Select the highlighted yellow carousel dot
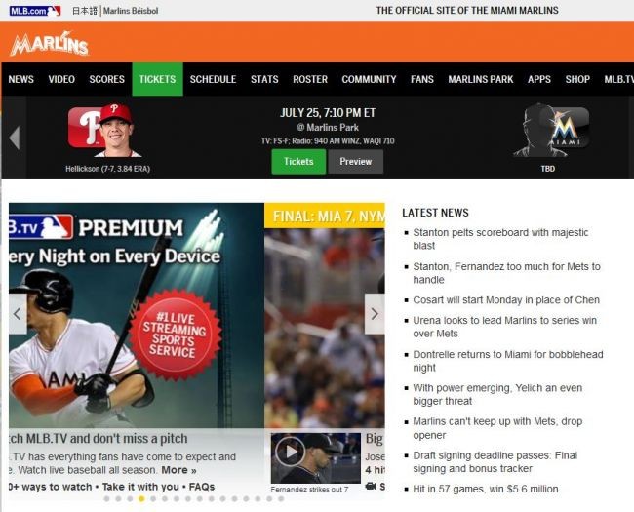The image size is (634, 512). coord(141,499)
